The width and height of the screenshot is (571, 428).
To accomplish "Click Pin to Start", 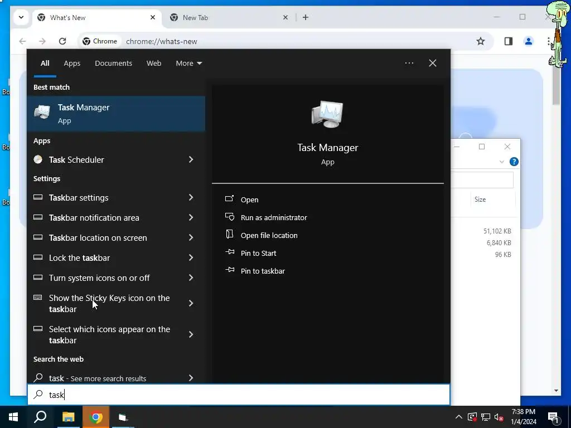I will pyautogui.click(x=258, y=253).
